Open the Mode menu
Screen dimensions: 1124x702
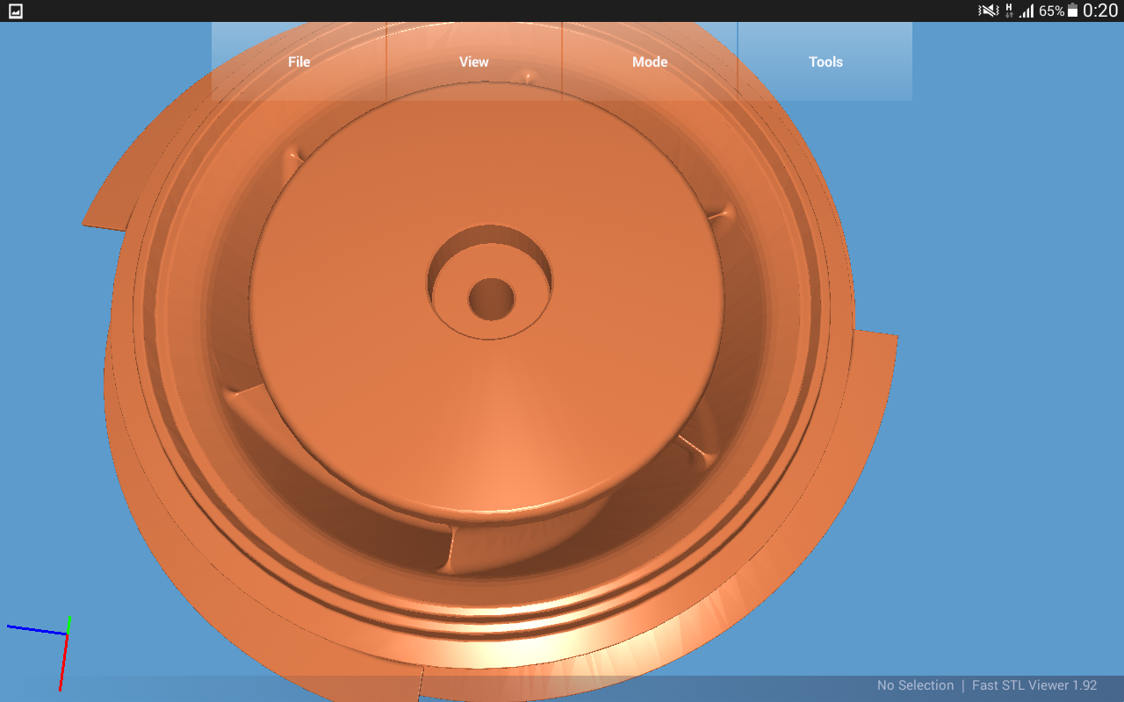click(650, 61)
